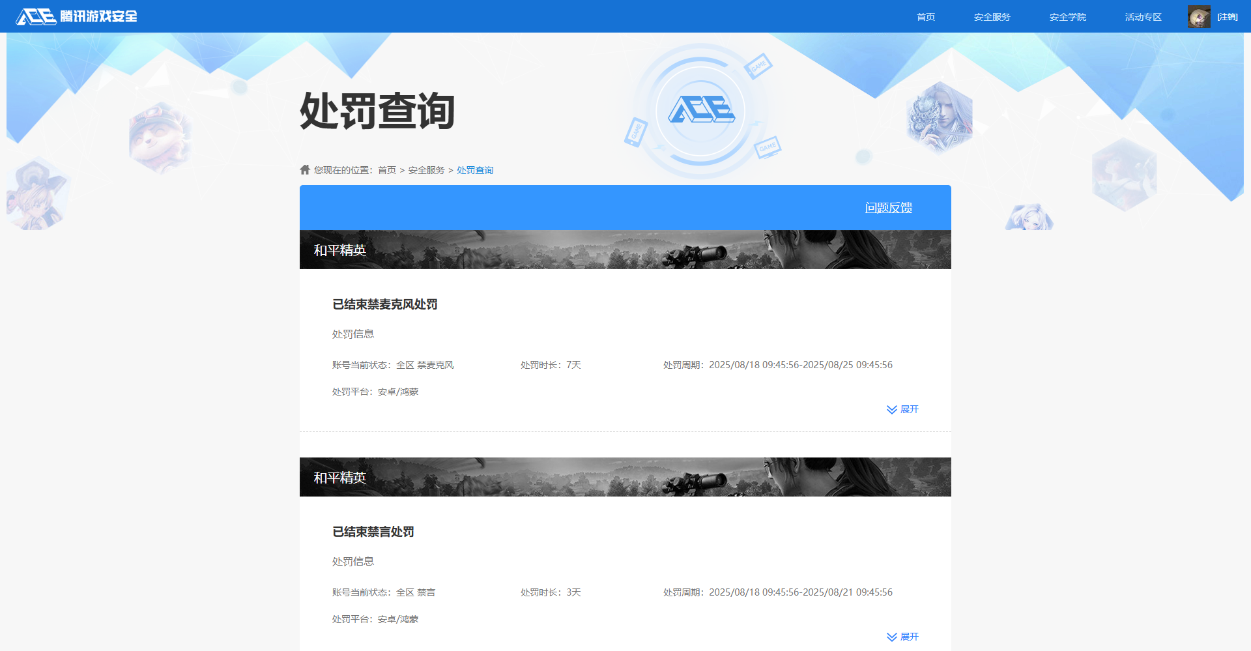Click the ACE circular emblem in the banner
1251x651 pixels.
[x=700, y=111]
